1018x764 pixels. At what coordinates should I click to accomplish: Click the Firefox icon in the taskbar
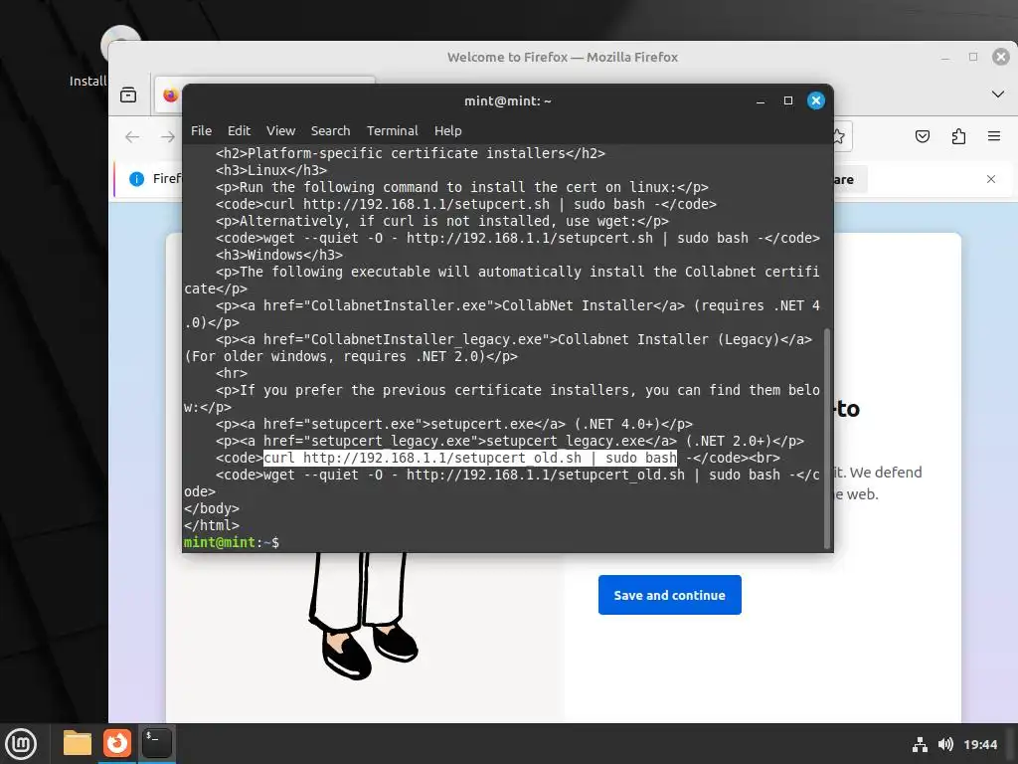[117, 743]
